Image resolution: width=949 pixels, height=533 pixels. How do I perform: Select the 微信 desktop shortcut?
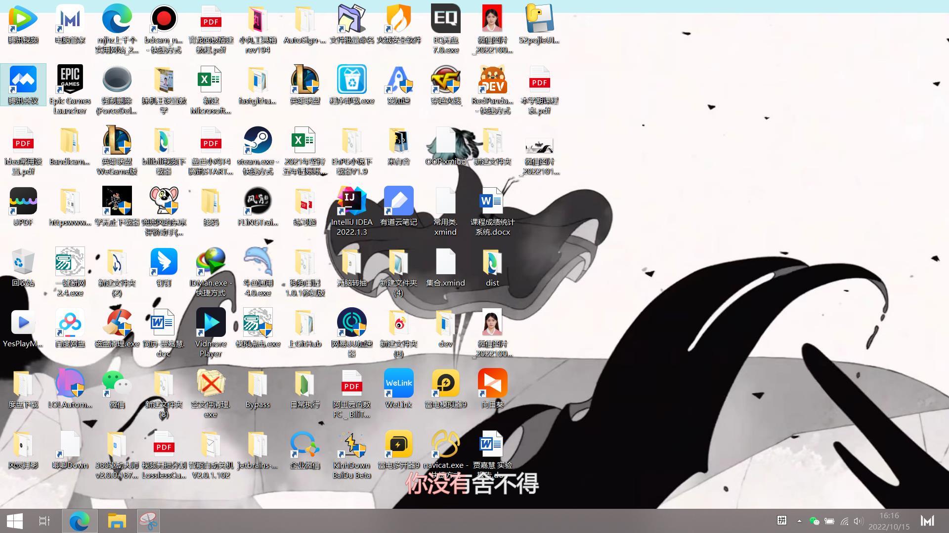(117, 389)
